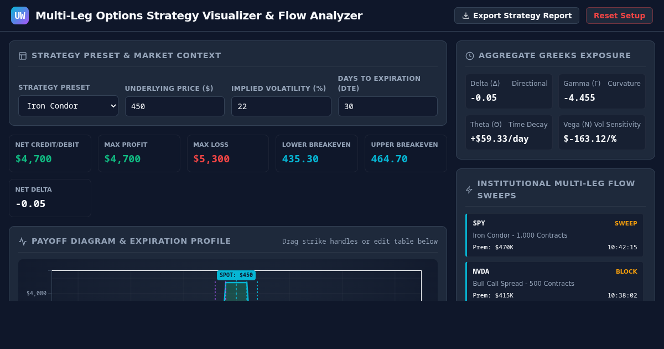Click the UW app logo
Viewport: 664px width, 349px height.
coord(20,16)
